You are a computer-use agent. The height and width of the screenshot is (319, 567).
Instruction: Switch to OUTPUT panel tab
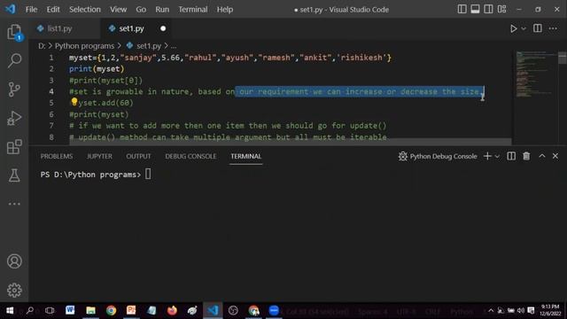pos(138,156)
